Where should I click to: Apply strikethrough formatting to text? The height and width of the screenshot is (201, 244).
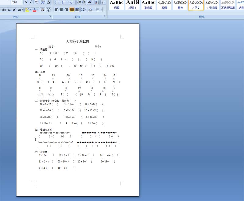4,10
